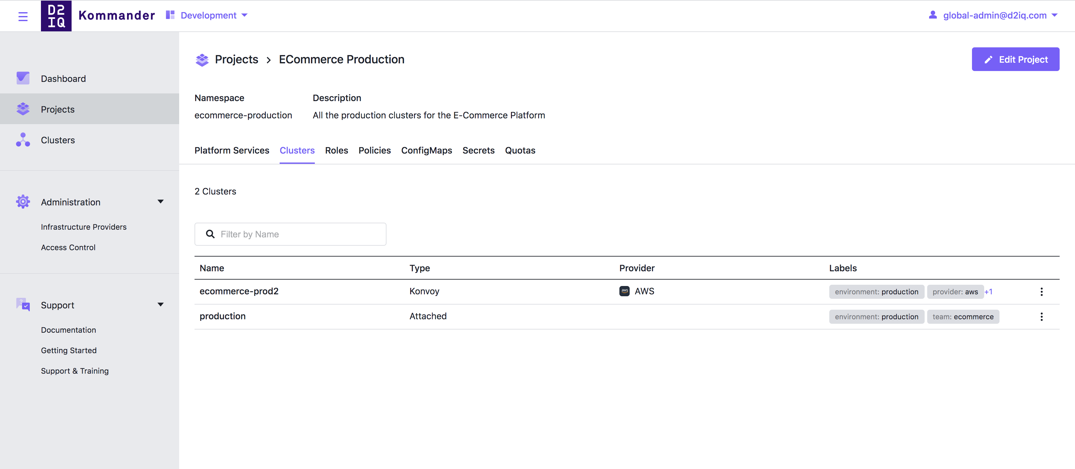This screenshot has height=469, width=1075.
Task: Switch to the Platform Services tab
Action: coord(232,150)
